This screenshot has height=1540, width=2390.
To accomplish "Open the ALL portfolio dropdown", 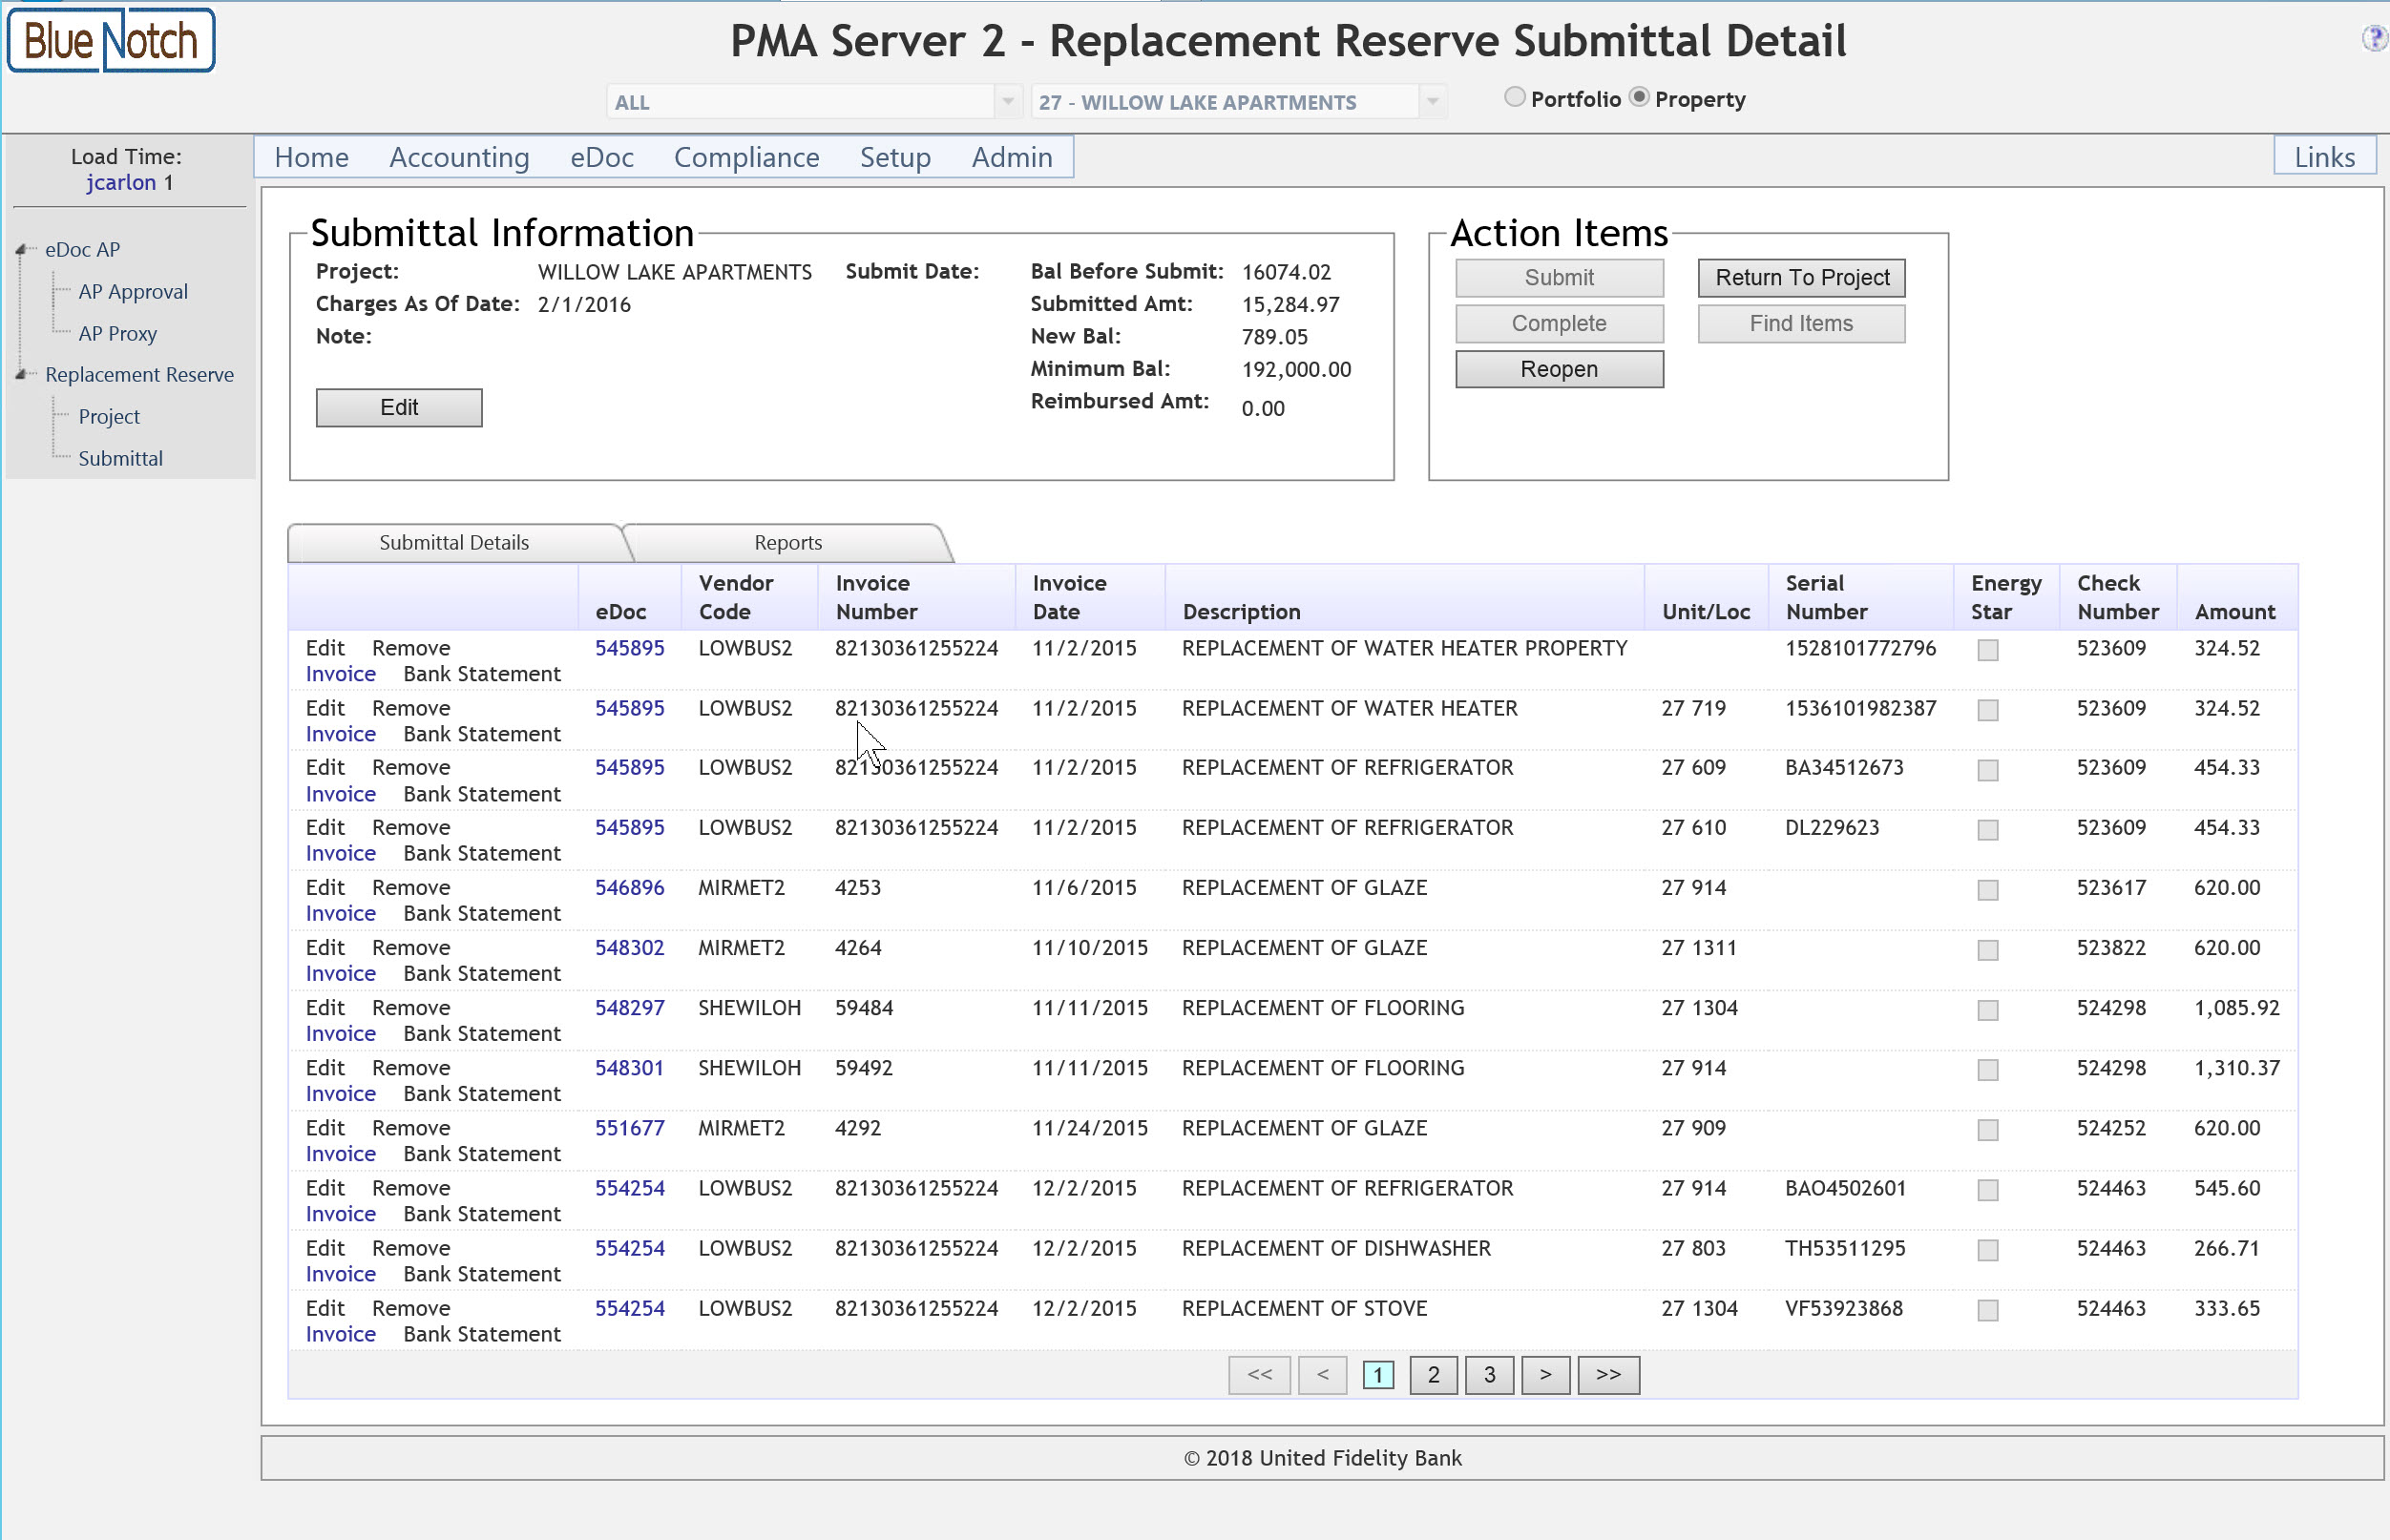I will [x=1007, y=102].
